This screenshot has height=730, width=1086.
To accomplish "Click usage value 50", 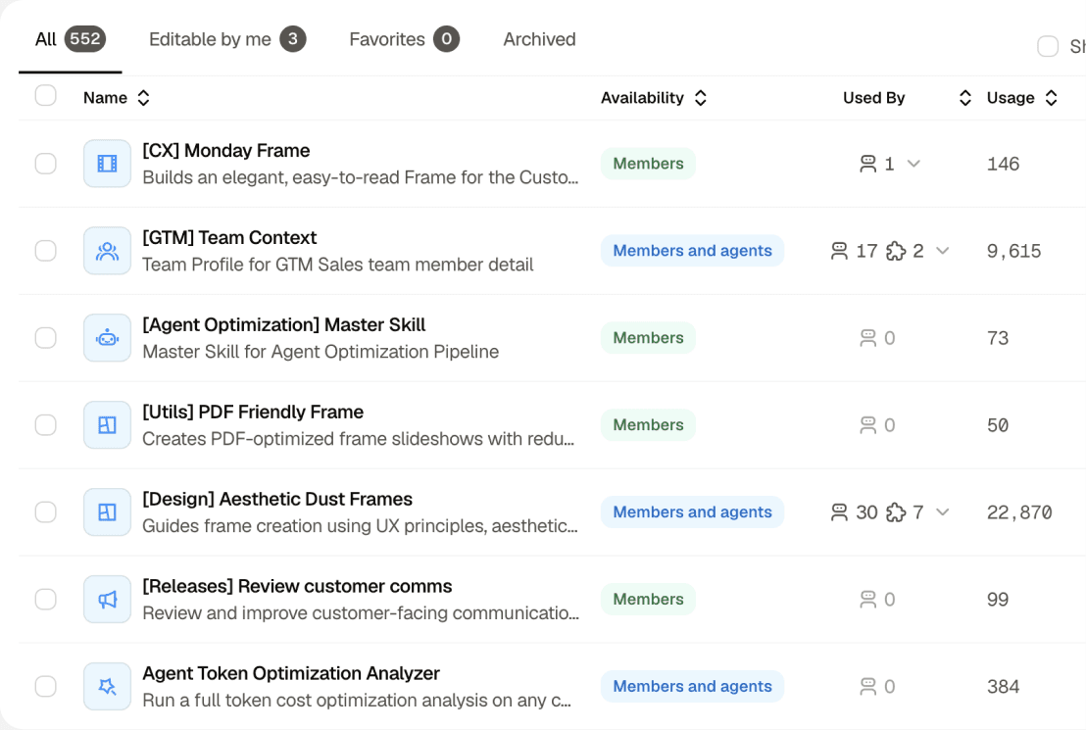I will (x=998, y=425).
